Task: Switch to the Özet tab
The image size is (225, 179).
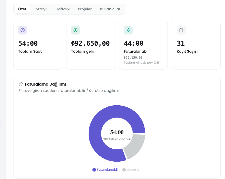Action: [22, 9]
